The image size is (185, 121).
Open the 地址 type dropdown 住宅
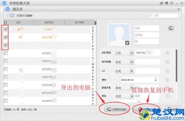click(x=125, y=96)
